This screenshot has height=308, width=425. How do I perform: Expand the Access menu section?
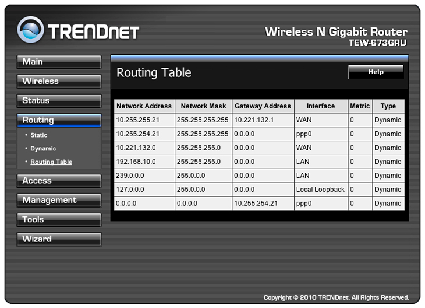[x=58, y=181]
